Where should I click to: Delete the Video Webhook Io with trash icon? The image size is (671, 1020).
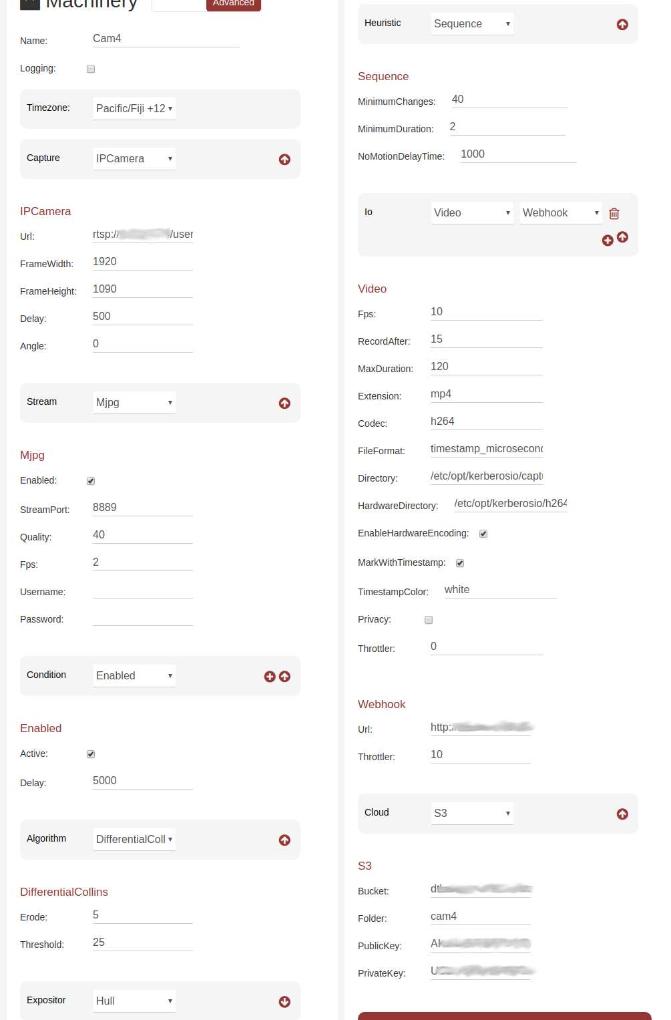tap(614, 213)
